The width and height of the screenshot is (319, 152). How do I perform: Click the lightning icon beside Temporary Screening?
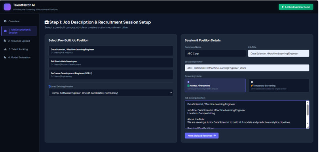(x=252, y=86)
